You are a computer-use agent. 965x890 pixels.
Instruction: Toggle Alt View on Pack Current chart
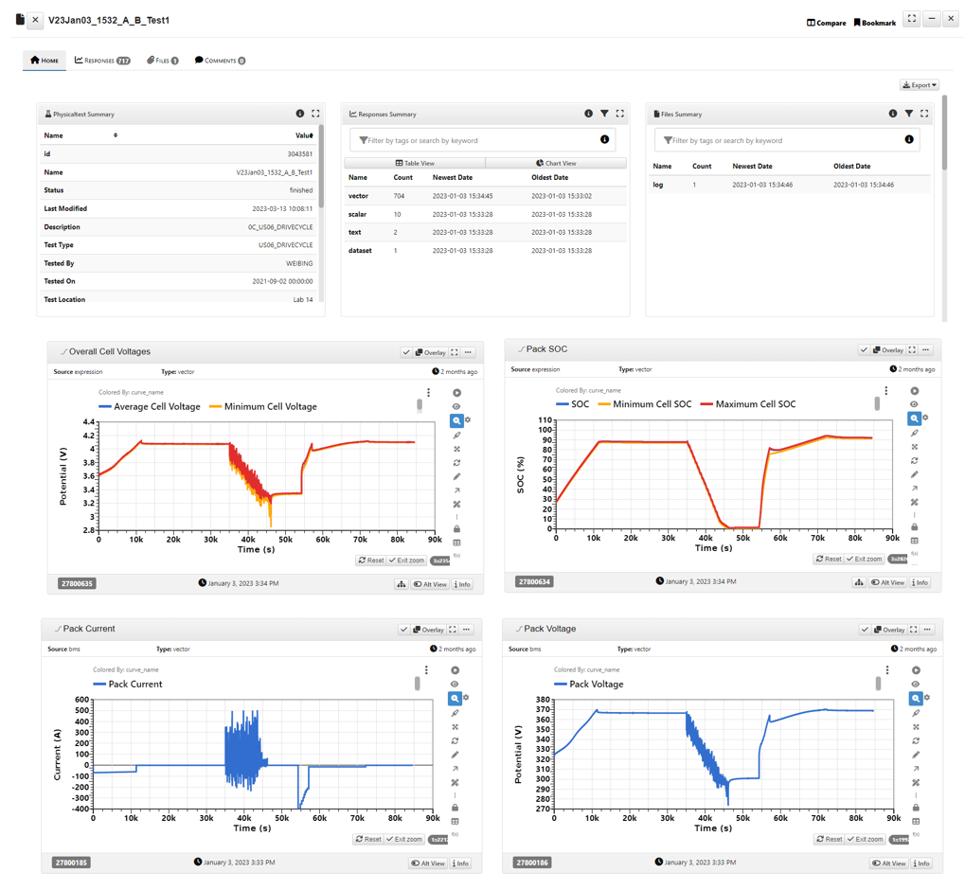click(428, 863)
